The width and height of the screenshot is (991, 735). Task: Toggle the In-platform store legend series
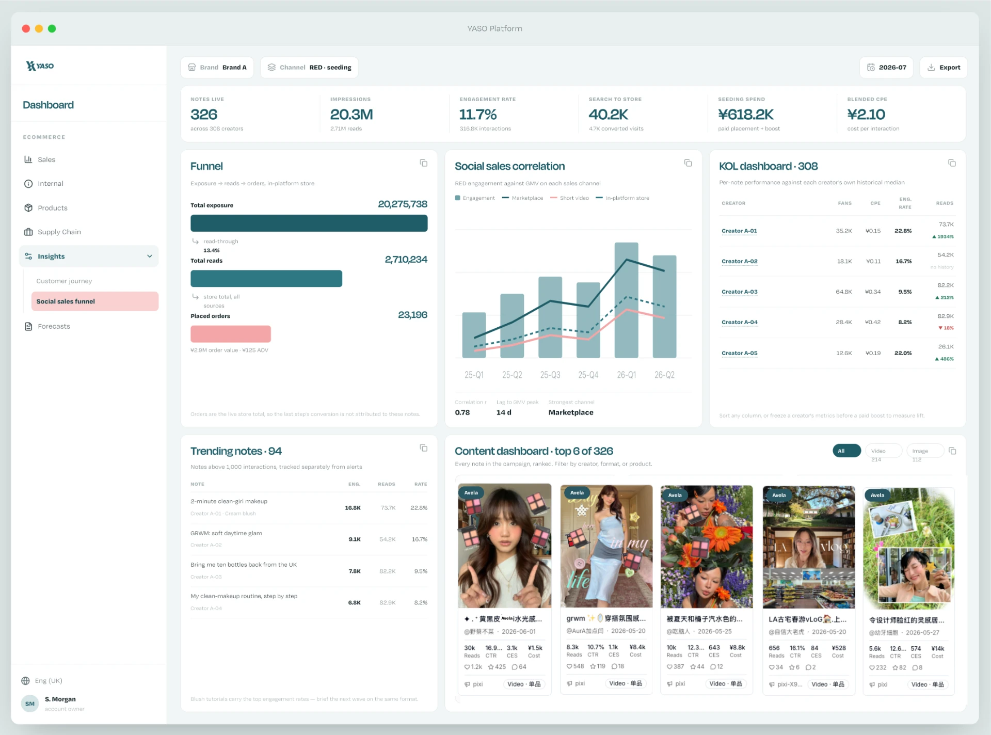pos(622,198)
